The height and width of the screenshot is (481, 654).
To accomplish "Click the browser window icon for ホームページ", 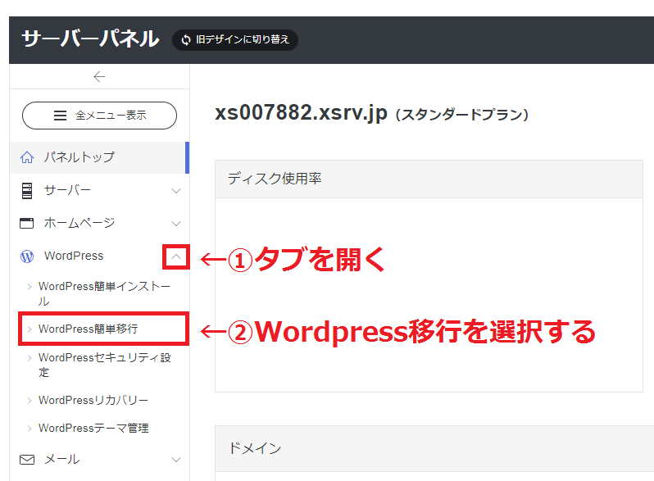I will point(27,223).
